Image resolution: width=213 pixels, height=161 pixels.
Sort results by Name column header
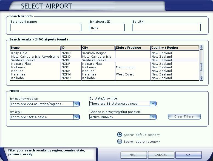[35, 48]
